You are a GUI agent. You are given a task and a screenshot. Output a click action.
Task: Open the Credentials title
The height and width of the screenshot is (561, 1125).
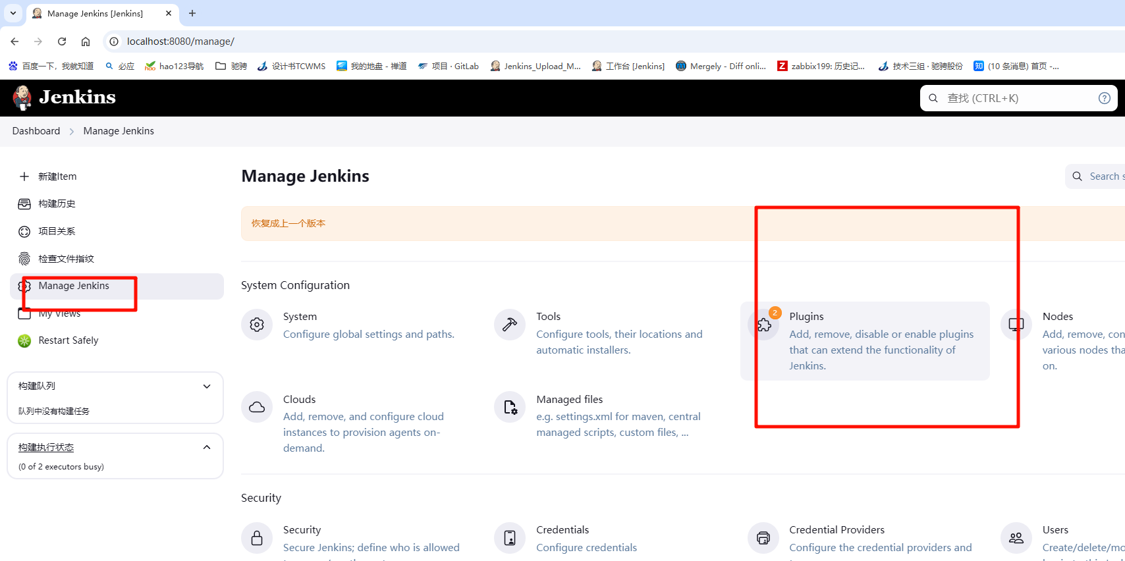562,530
